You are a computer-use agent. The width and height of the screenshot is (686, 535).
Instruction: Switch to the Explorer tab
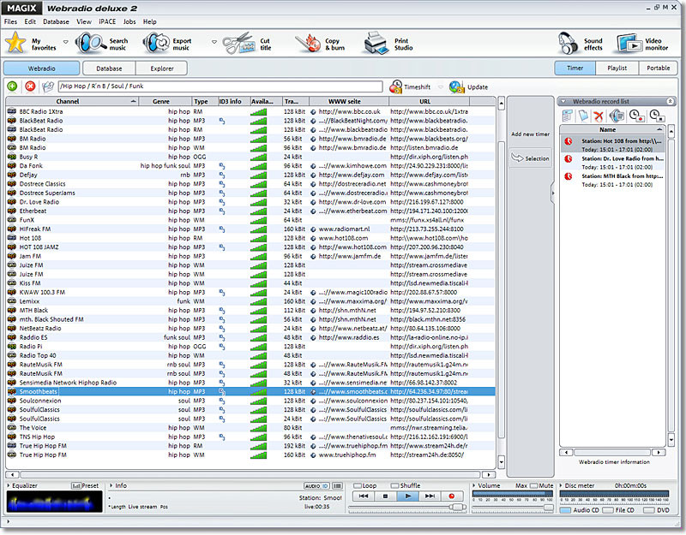(162, 68)
